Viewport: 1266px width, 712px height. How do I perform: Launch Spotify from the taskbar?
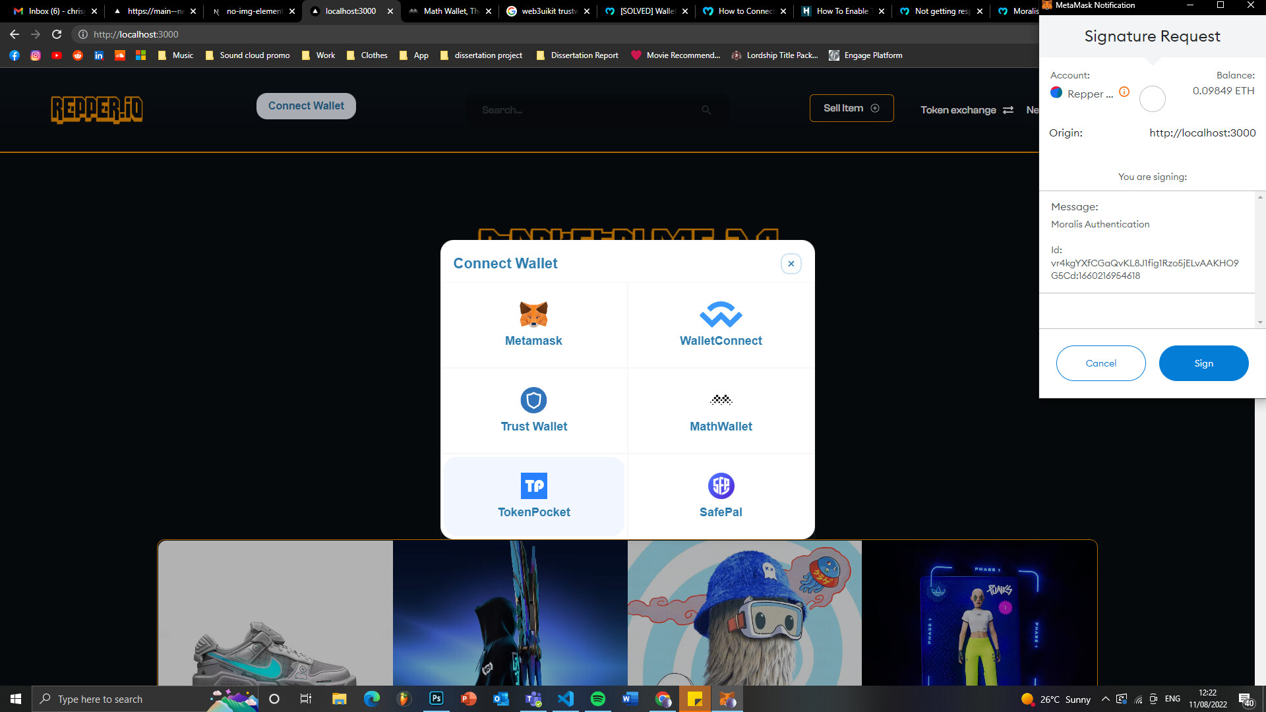598,699
